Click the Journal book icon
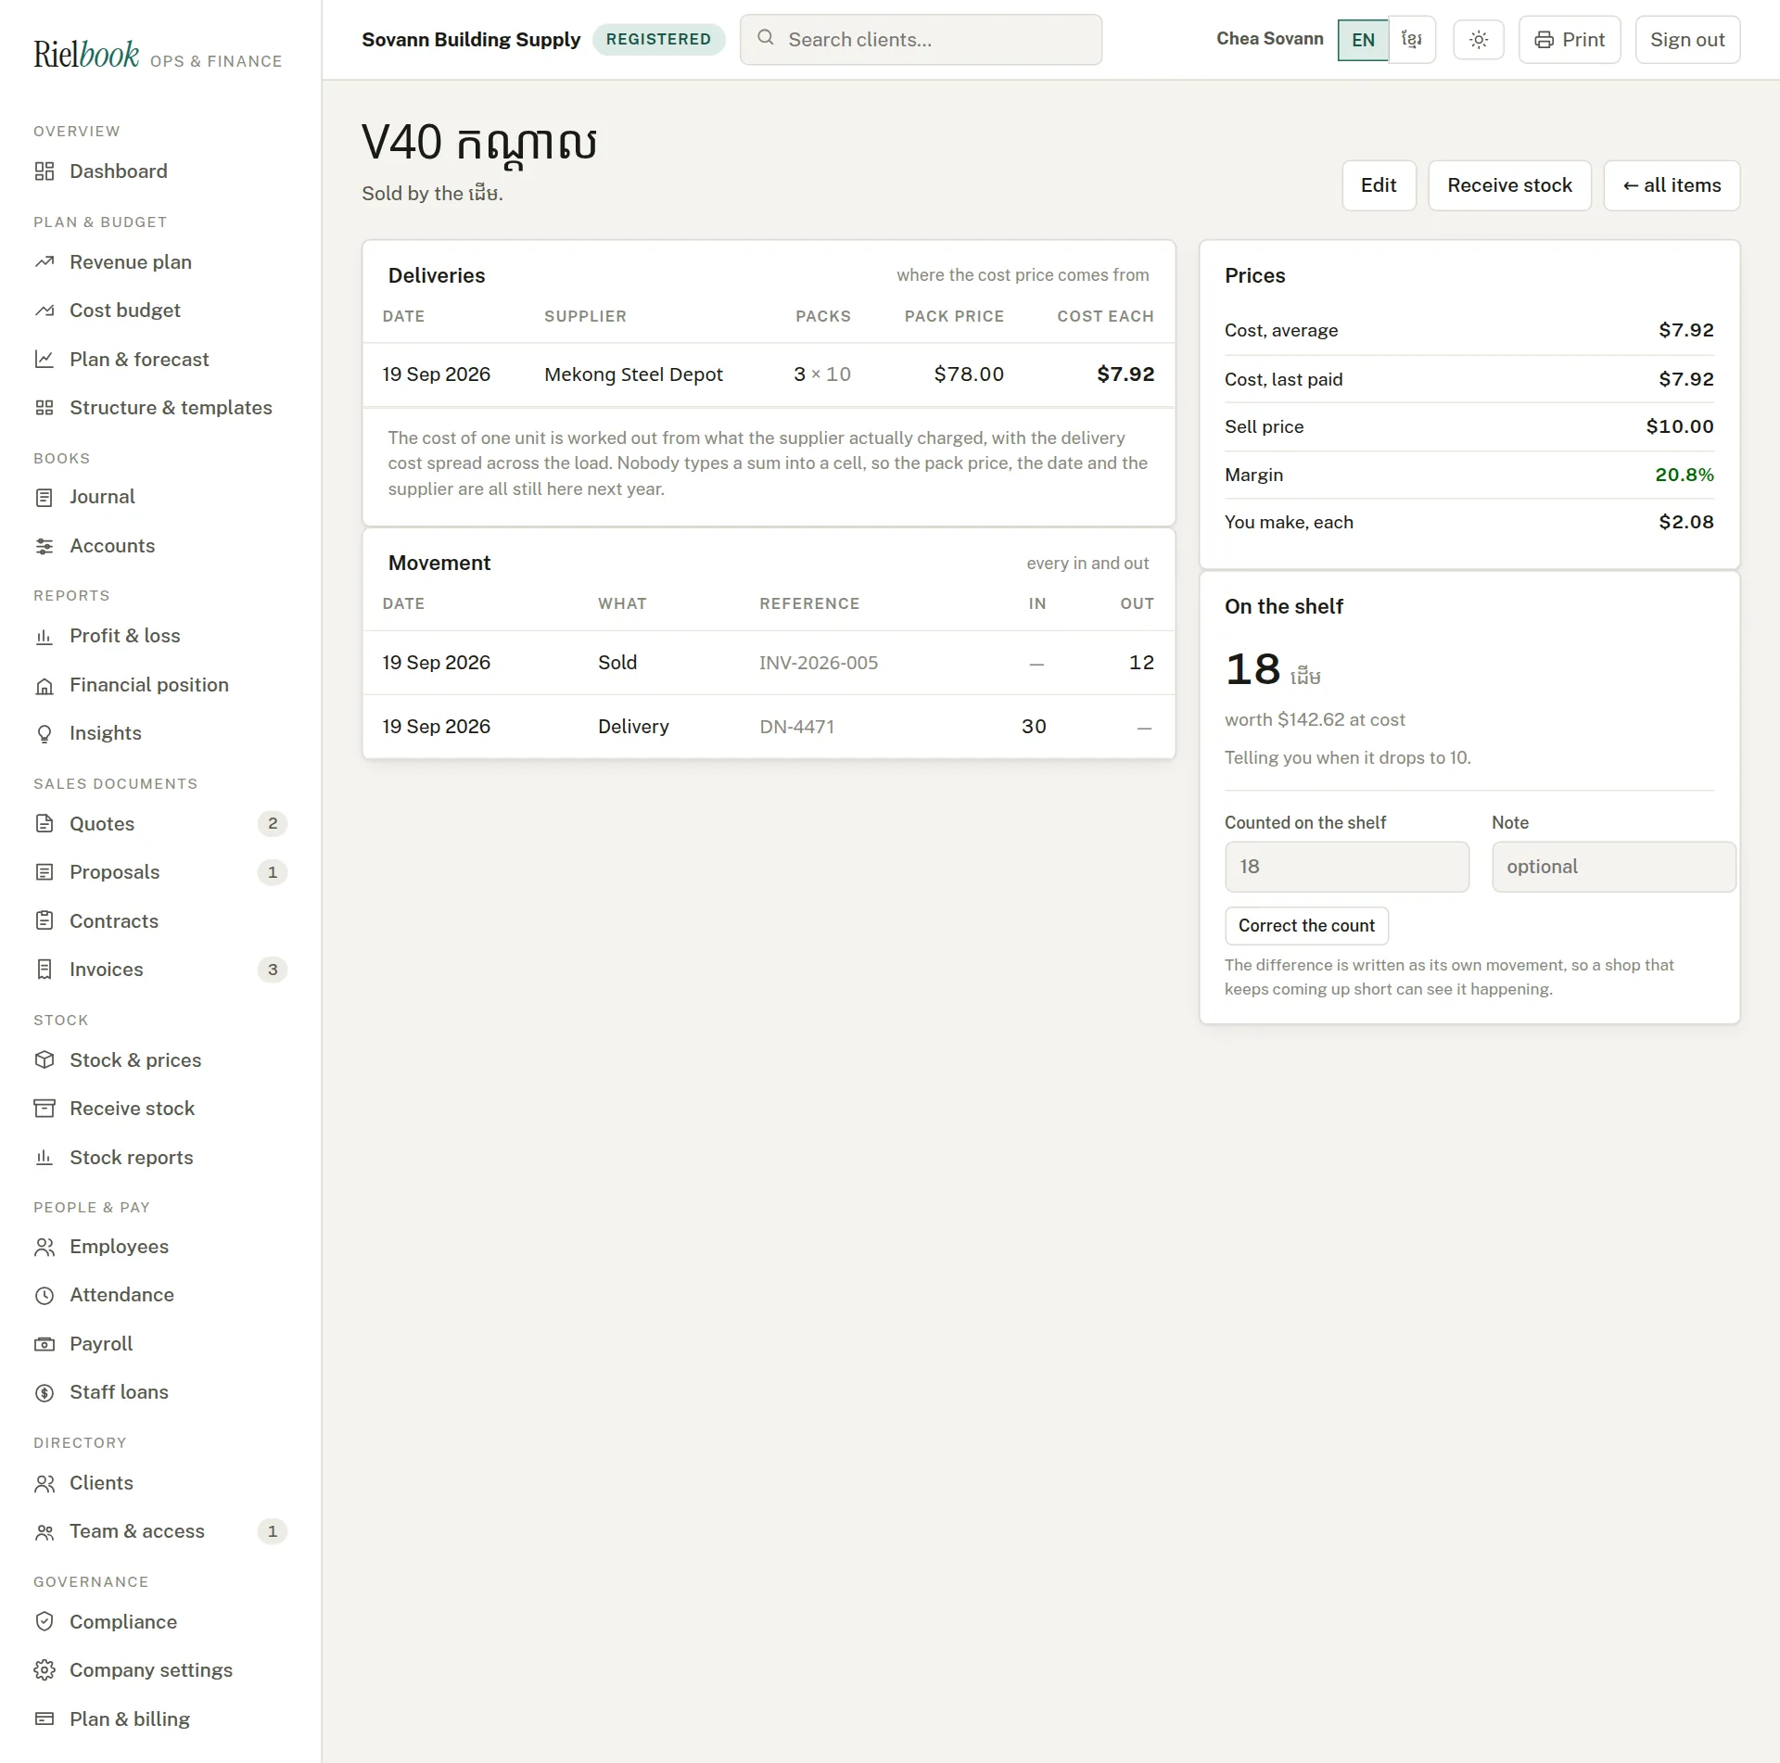 [44, 498]
